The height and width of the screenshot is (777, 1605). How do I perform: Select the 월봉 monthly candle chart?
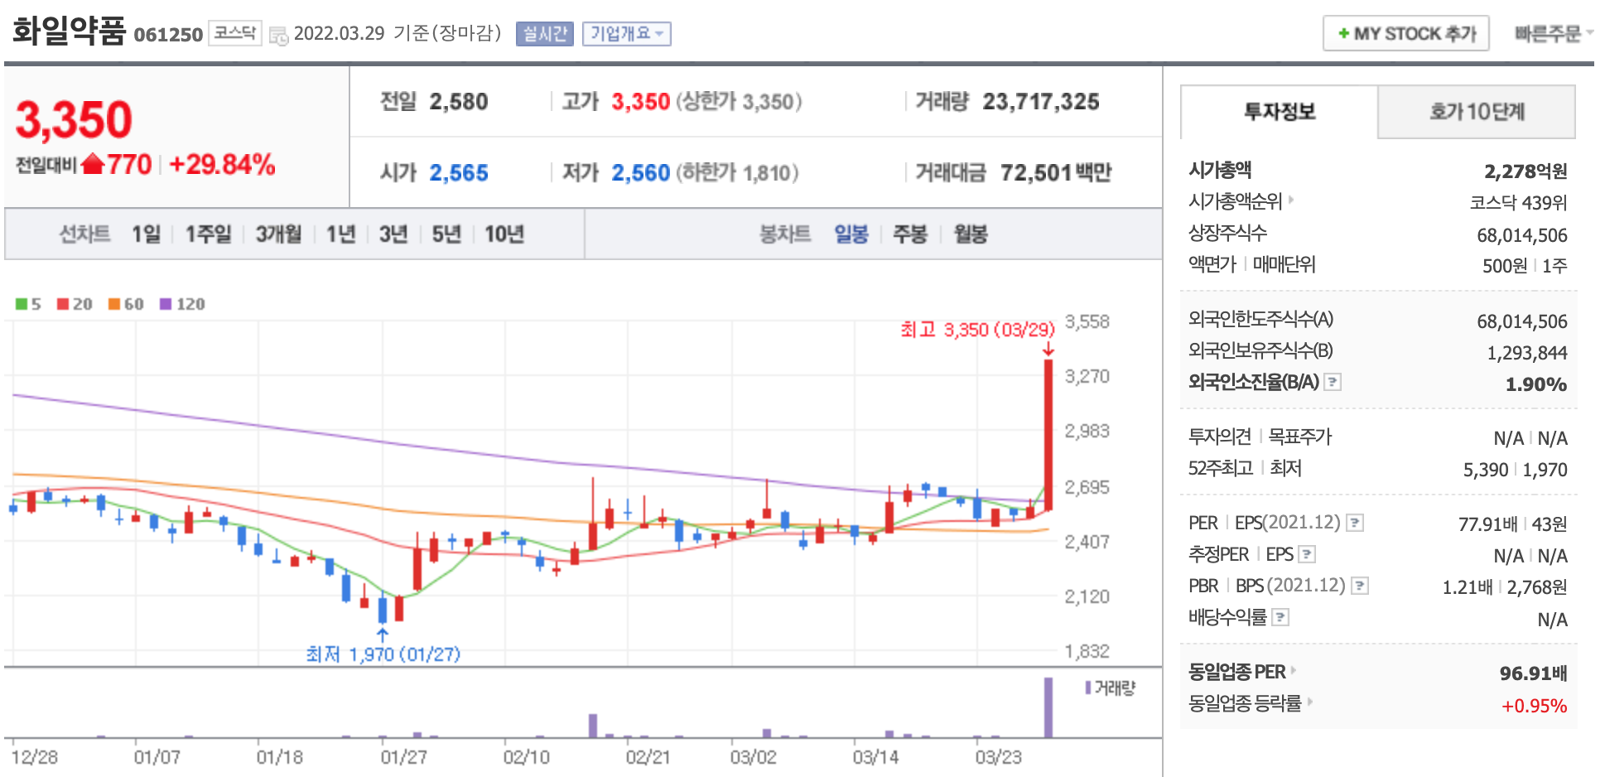[x=971, y=234]
